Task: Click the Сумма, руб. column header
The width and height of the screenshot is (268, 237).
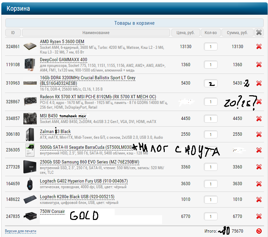Action: (x=237, y=32)
